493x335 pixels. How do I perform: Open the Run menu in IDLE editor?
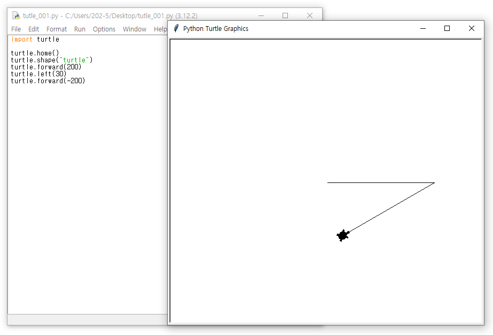click(x=80, y=29)
